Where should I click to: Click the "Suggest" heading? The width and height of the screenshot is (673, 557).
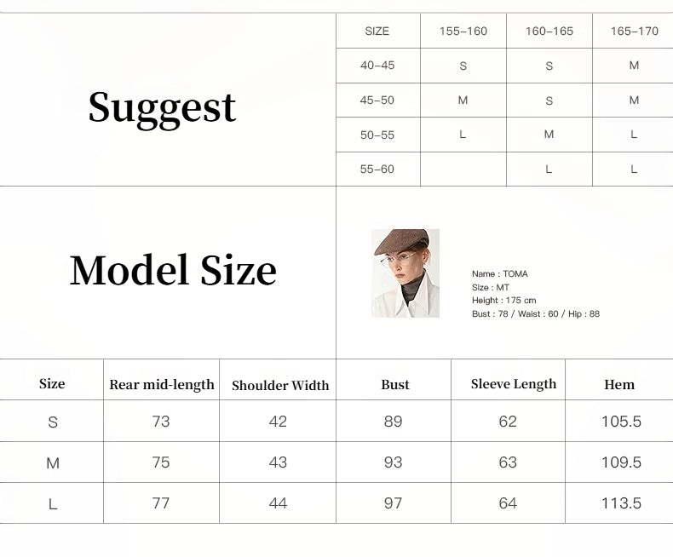tap(162, 108)
